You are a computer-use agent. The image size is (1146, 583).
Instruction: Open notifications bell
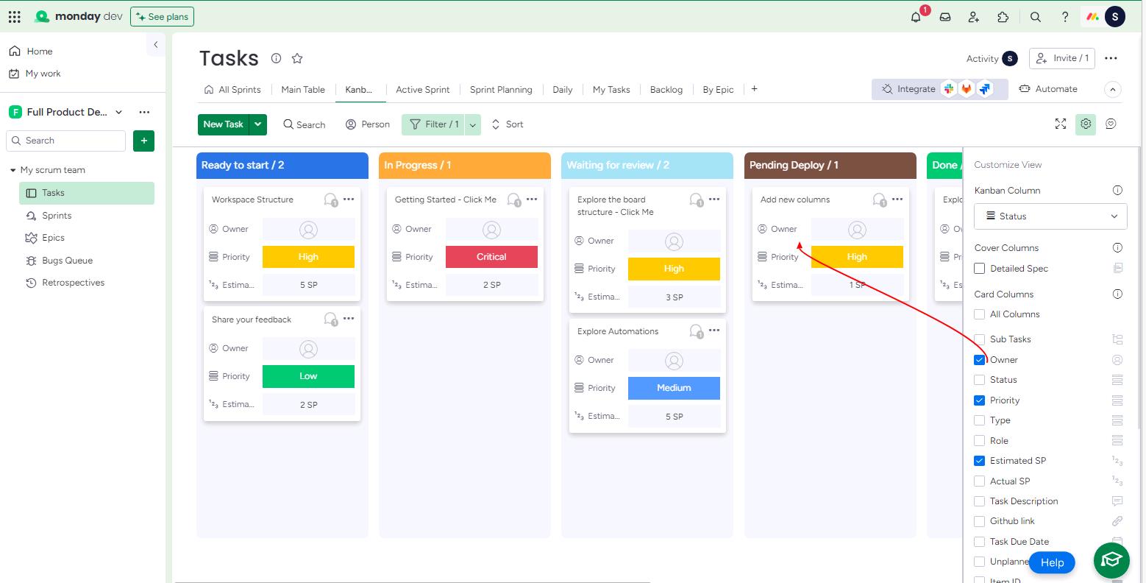[x=916, y=17]
